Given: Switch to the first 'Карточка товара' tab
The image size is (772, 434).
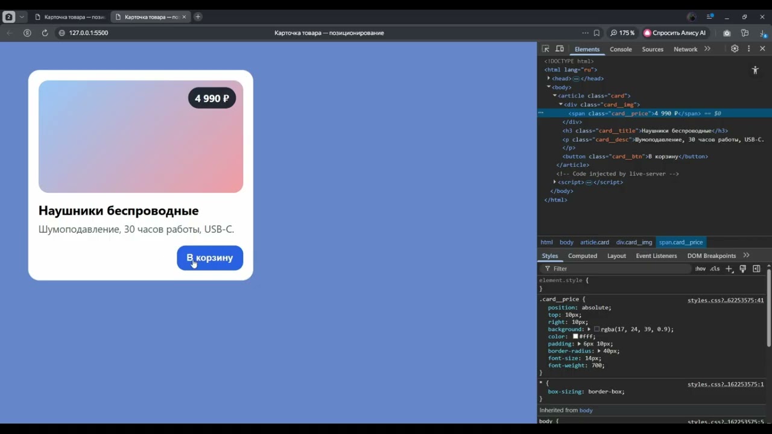Looking at the screenshot, I should (70, 17).
